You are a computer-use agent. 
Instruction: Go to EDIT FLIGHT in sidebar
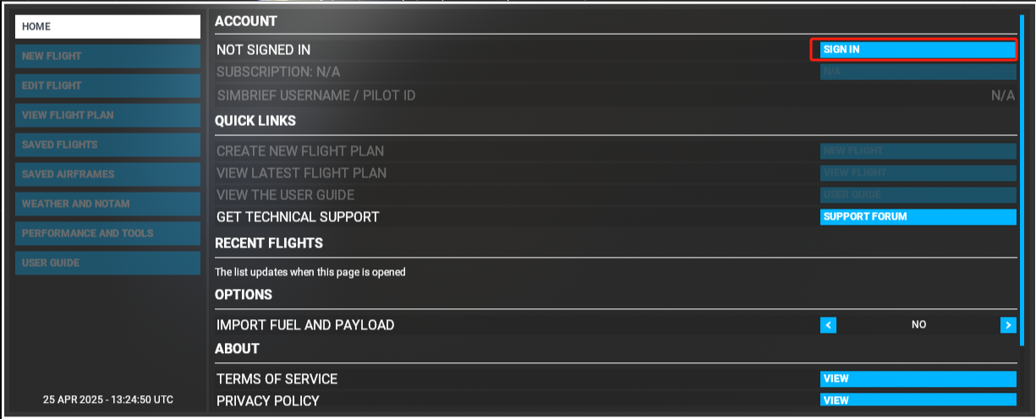107,86
